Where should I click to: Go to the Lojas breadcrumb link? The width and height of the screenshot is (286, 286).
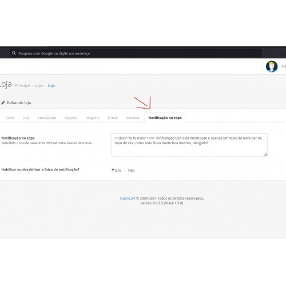[x=39, y=85]
